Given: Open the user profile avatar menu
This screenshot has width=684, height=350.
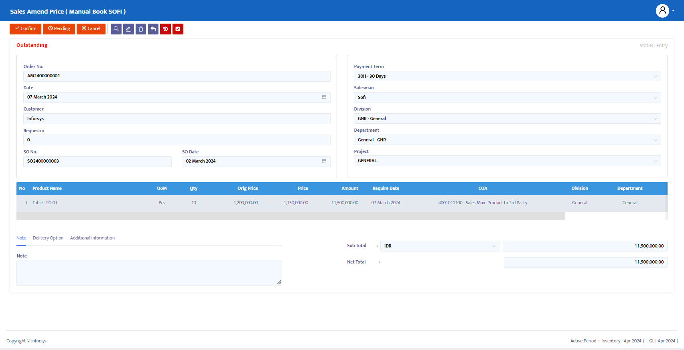Looking at the screenshot, I should tap(663, 11).
